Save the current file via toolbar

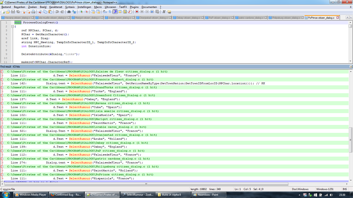click(13, 12)
